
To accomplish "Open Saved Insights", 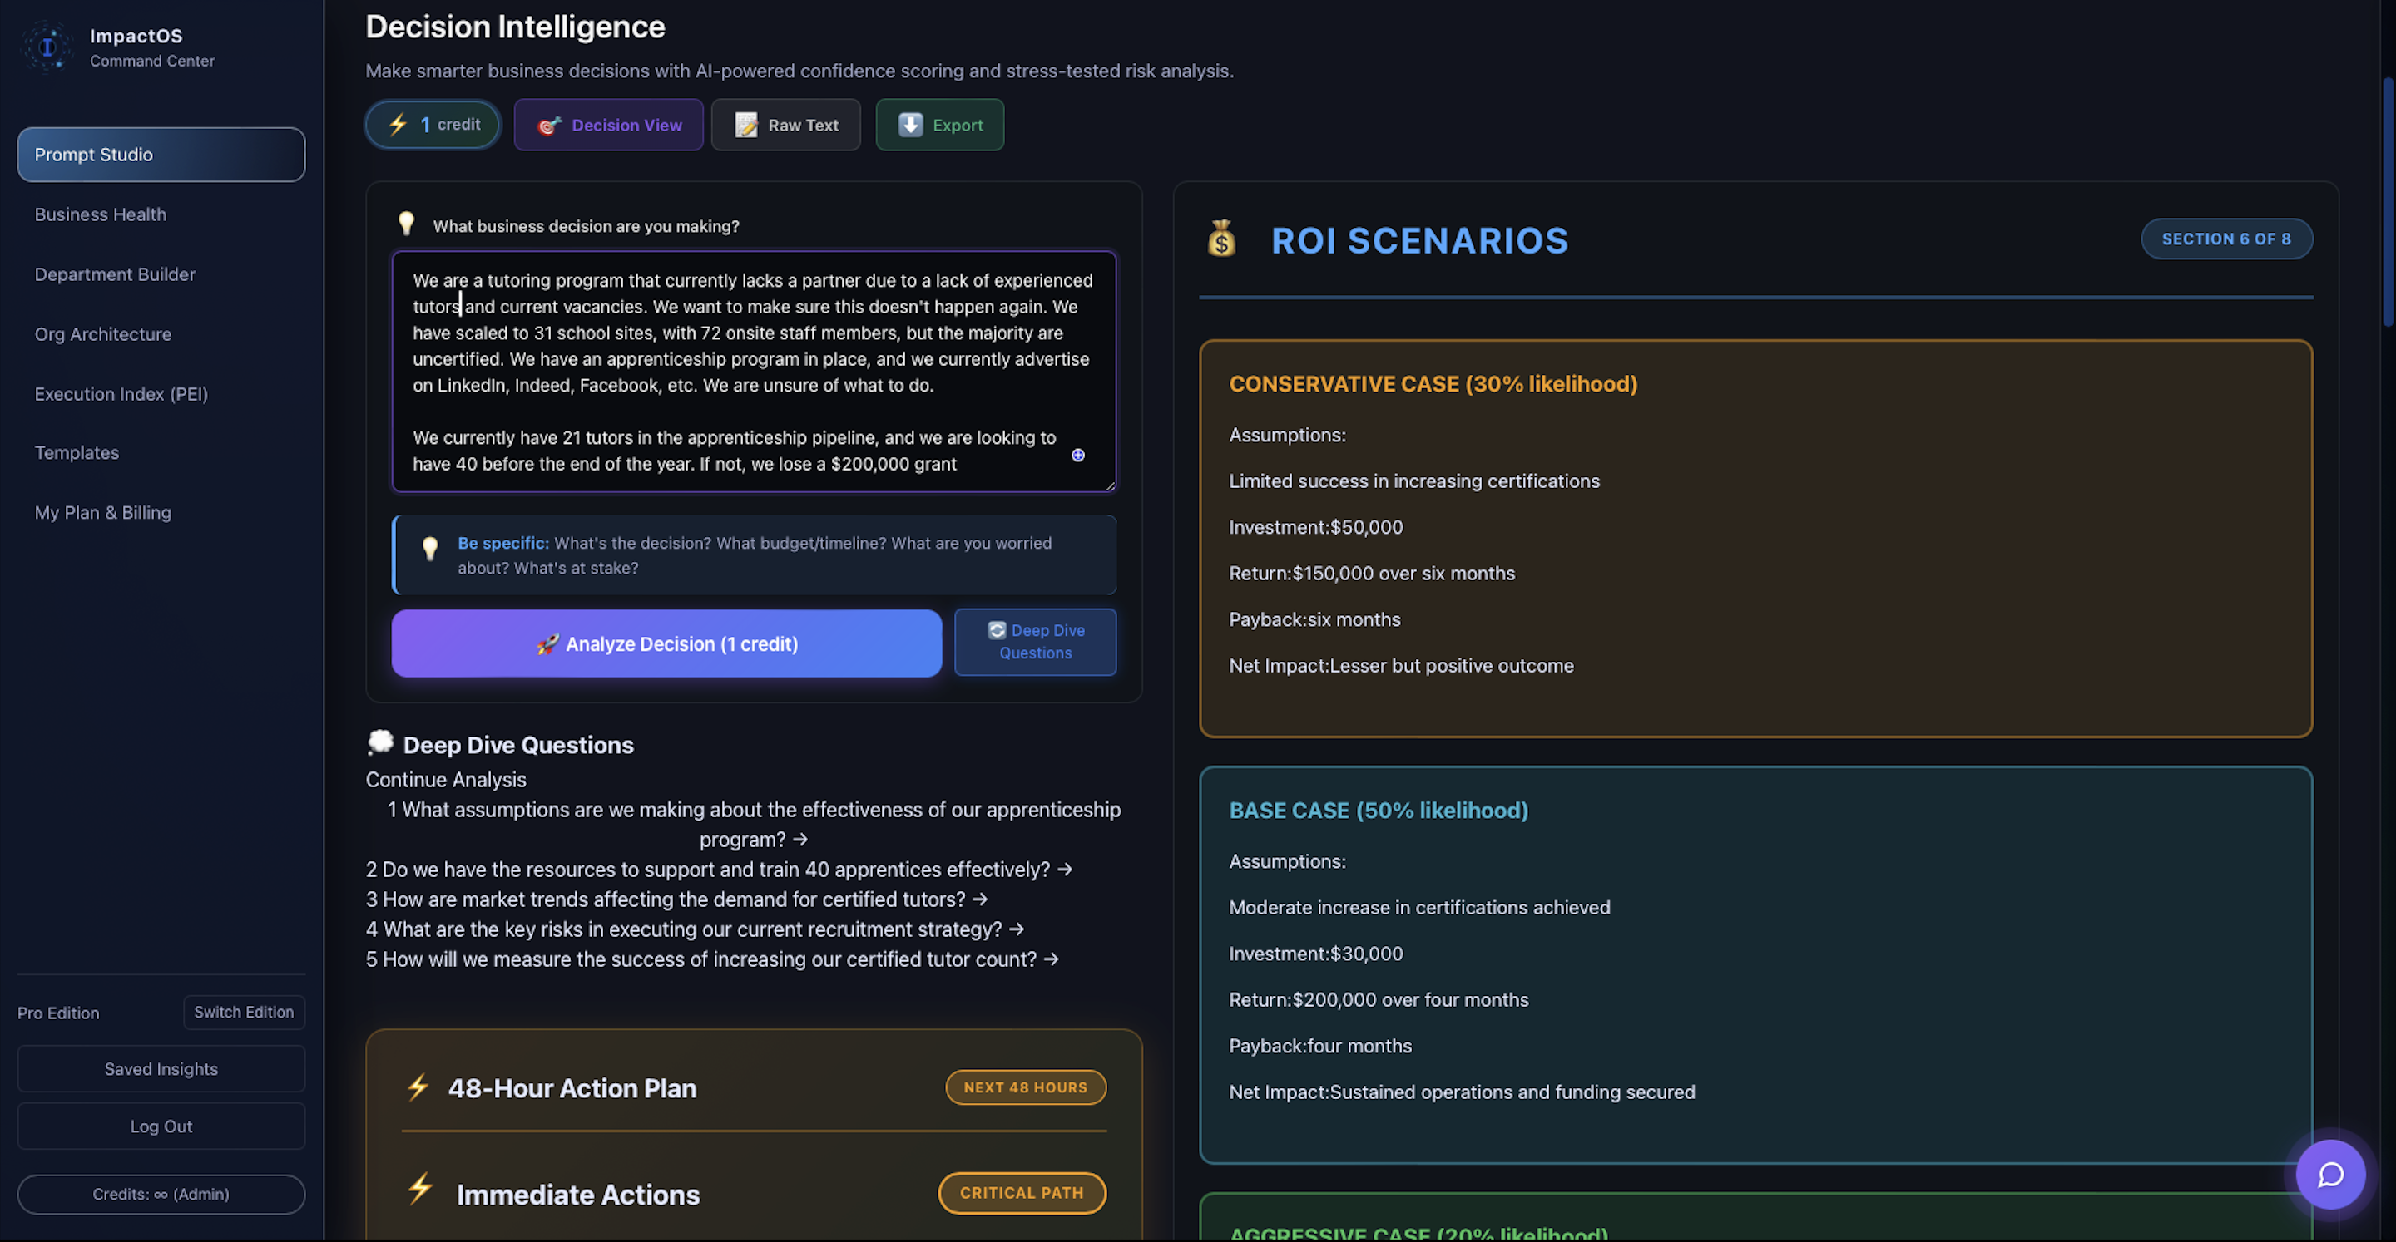I will 161,1068.
